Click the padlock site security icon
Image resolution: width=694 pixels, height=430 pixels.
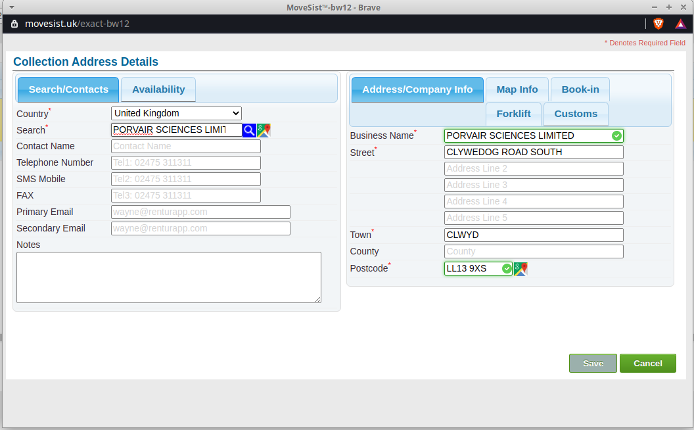14,24
